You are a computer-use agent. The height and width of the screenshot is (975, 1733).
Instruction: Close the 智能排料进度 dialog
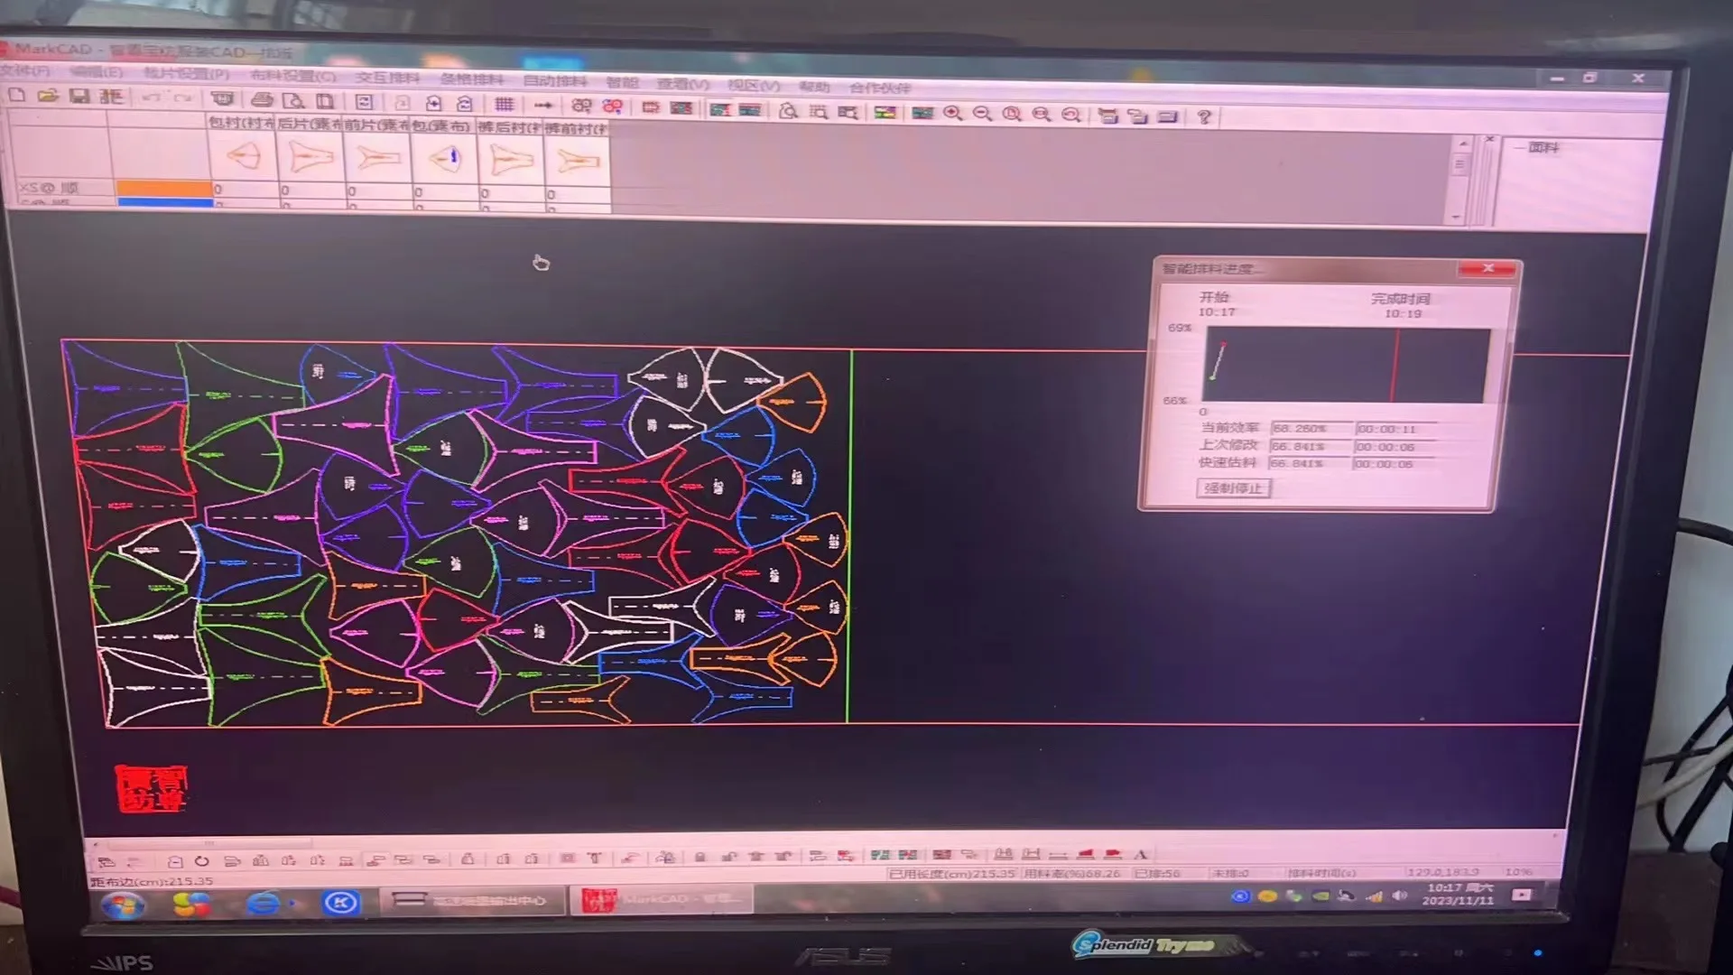click(1487, 269)
